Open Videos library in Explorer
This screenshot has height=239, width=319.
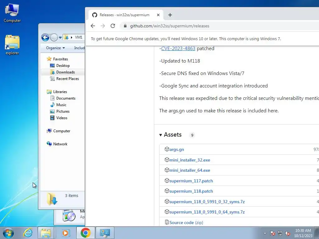click(62, 118)
